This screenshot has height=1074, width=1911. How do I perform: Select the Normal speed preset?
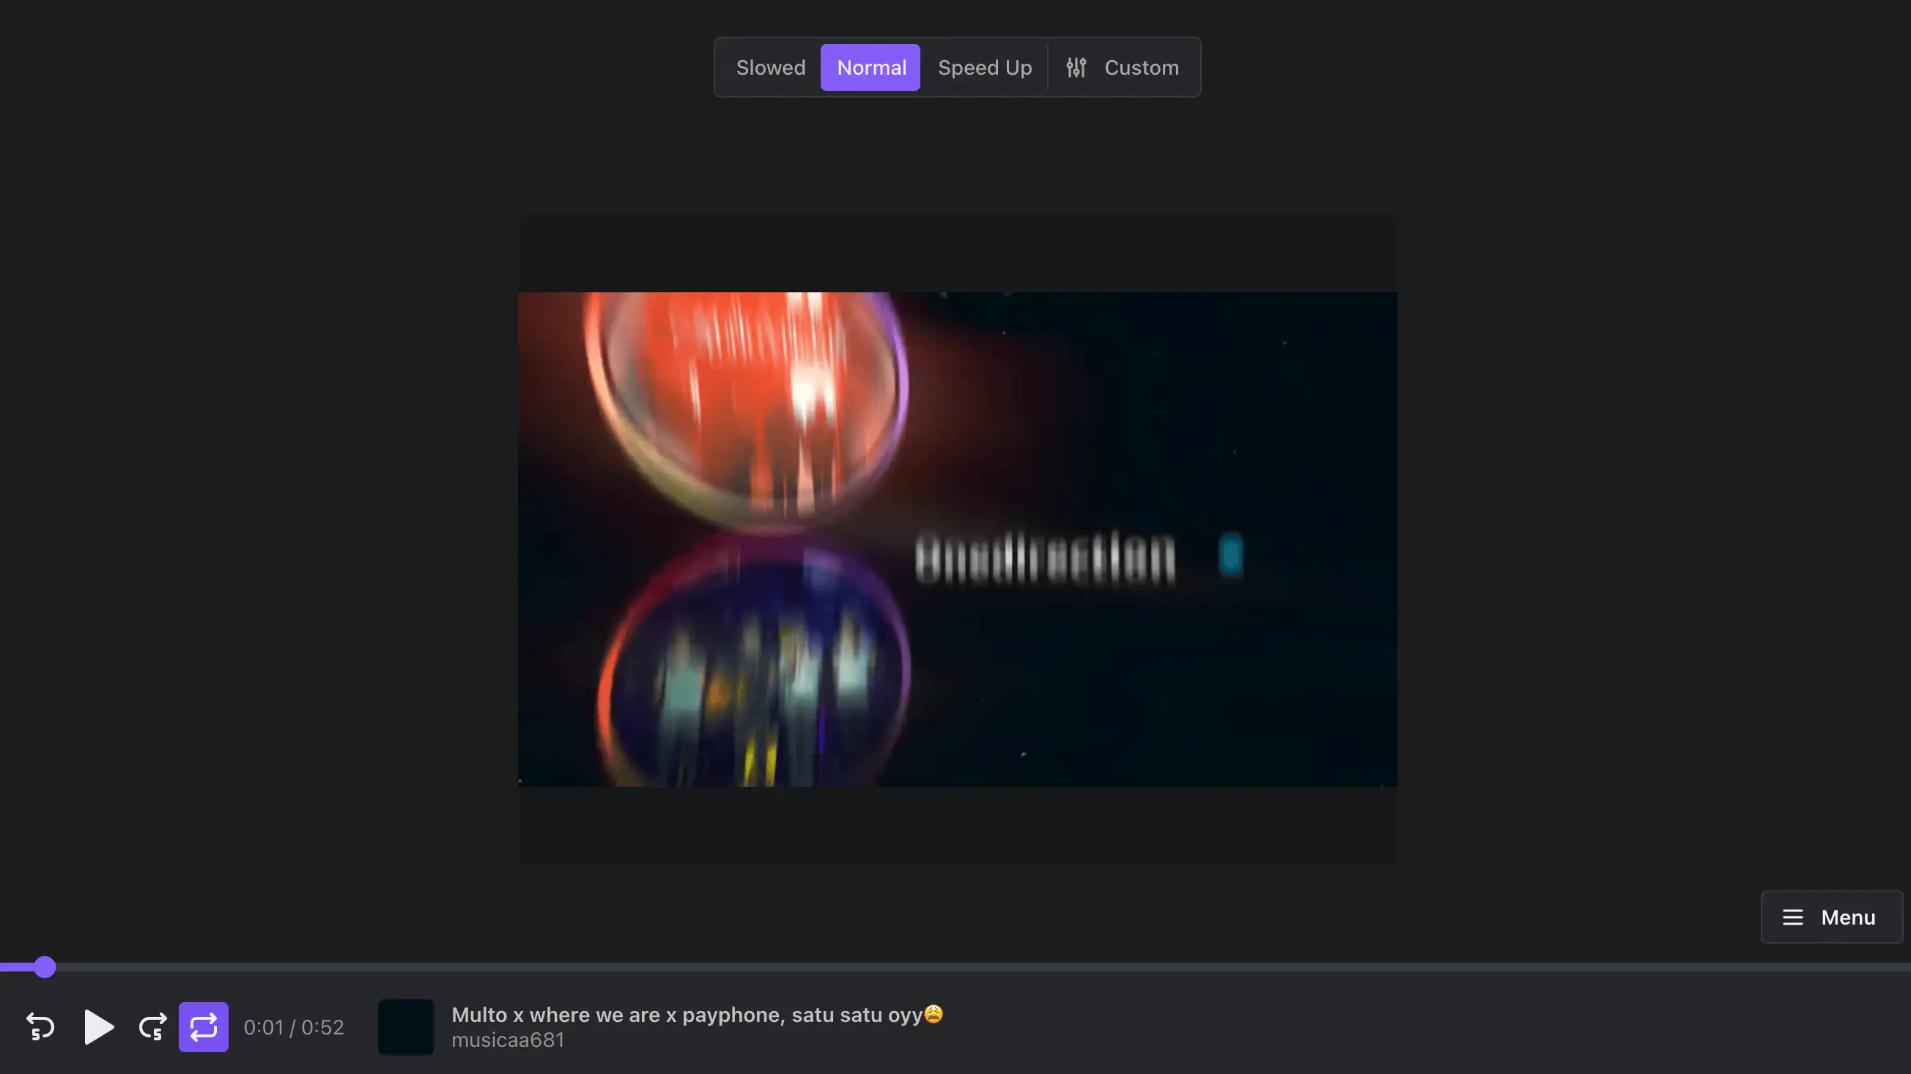tap(871, 67)
